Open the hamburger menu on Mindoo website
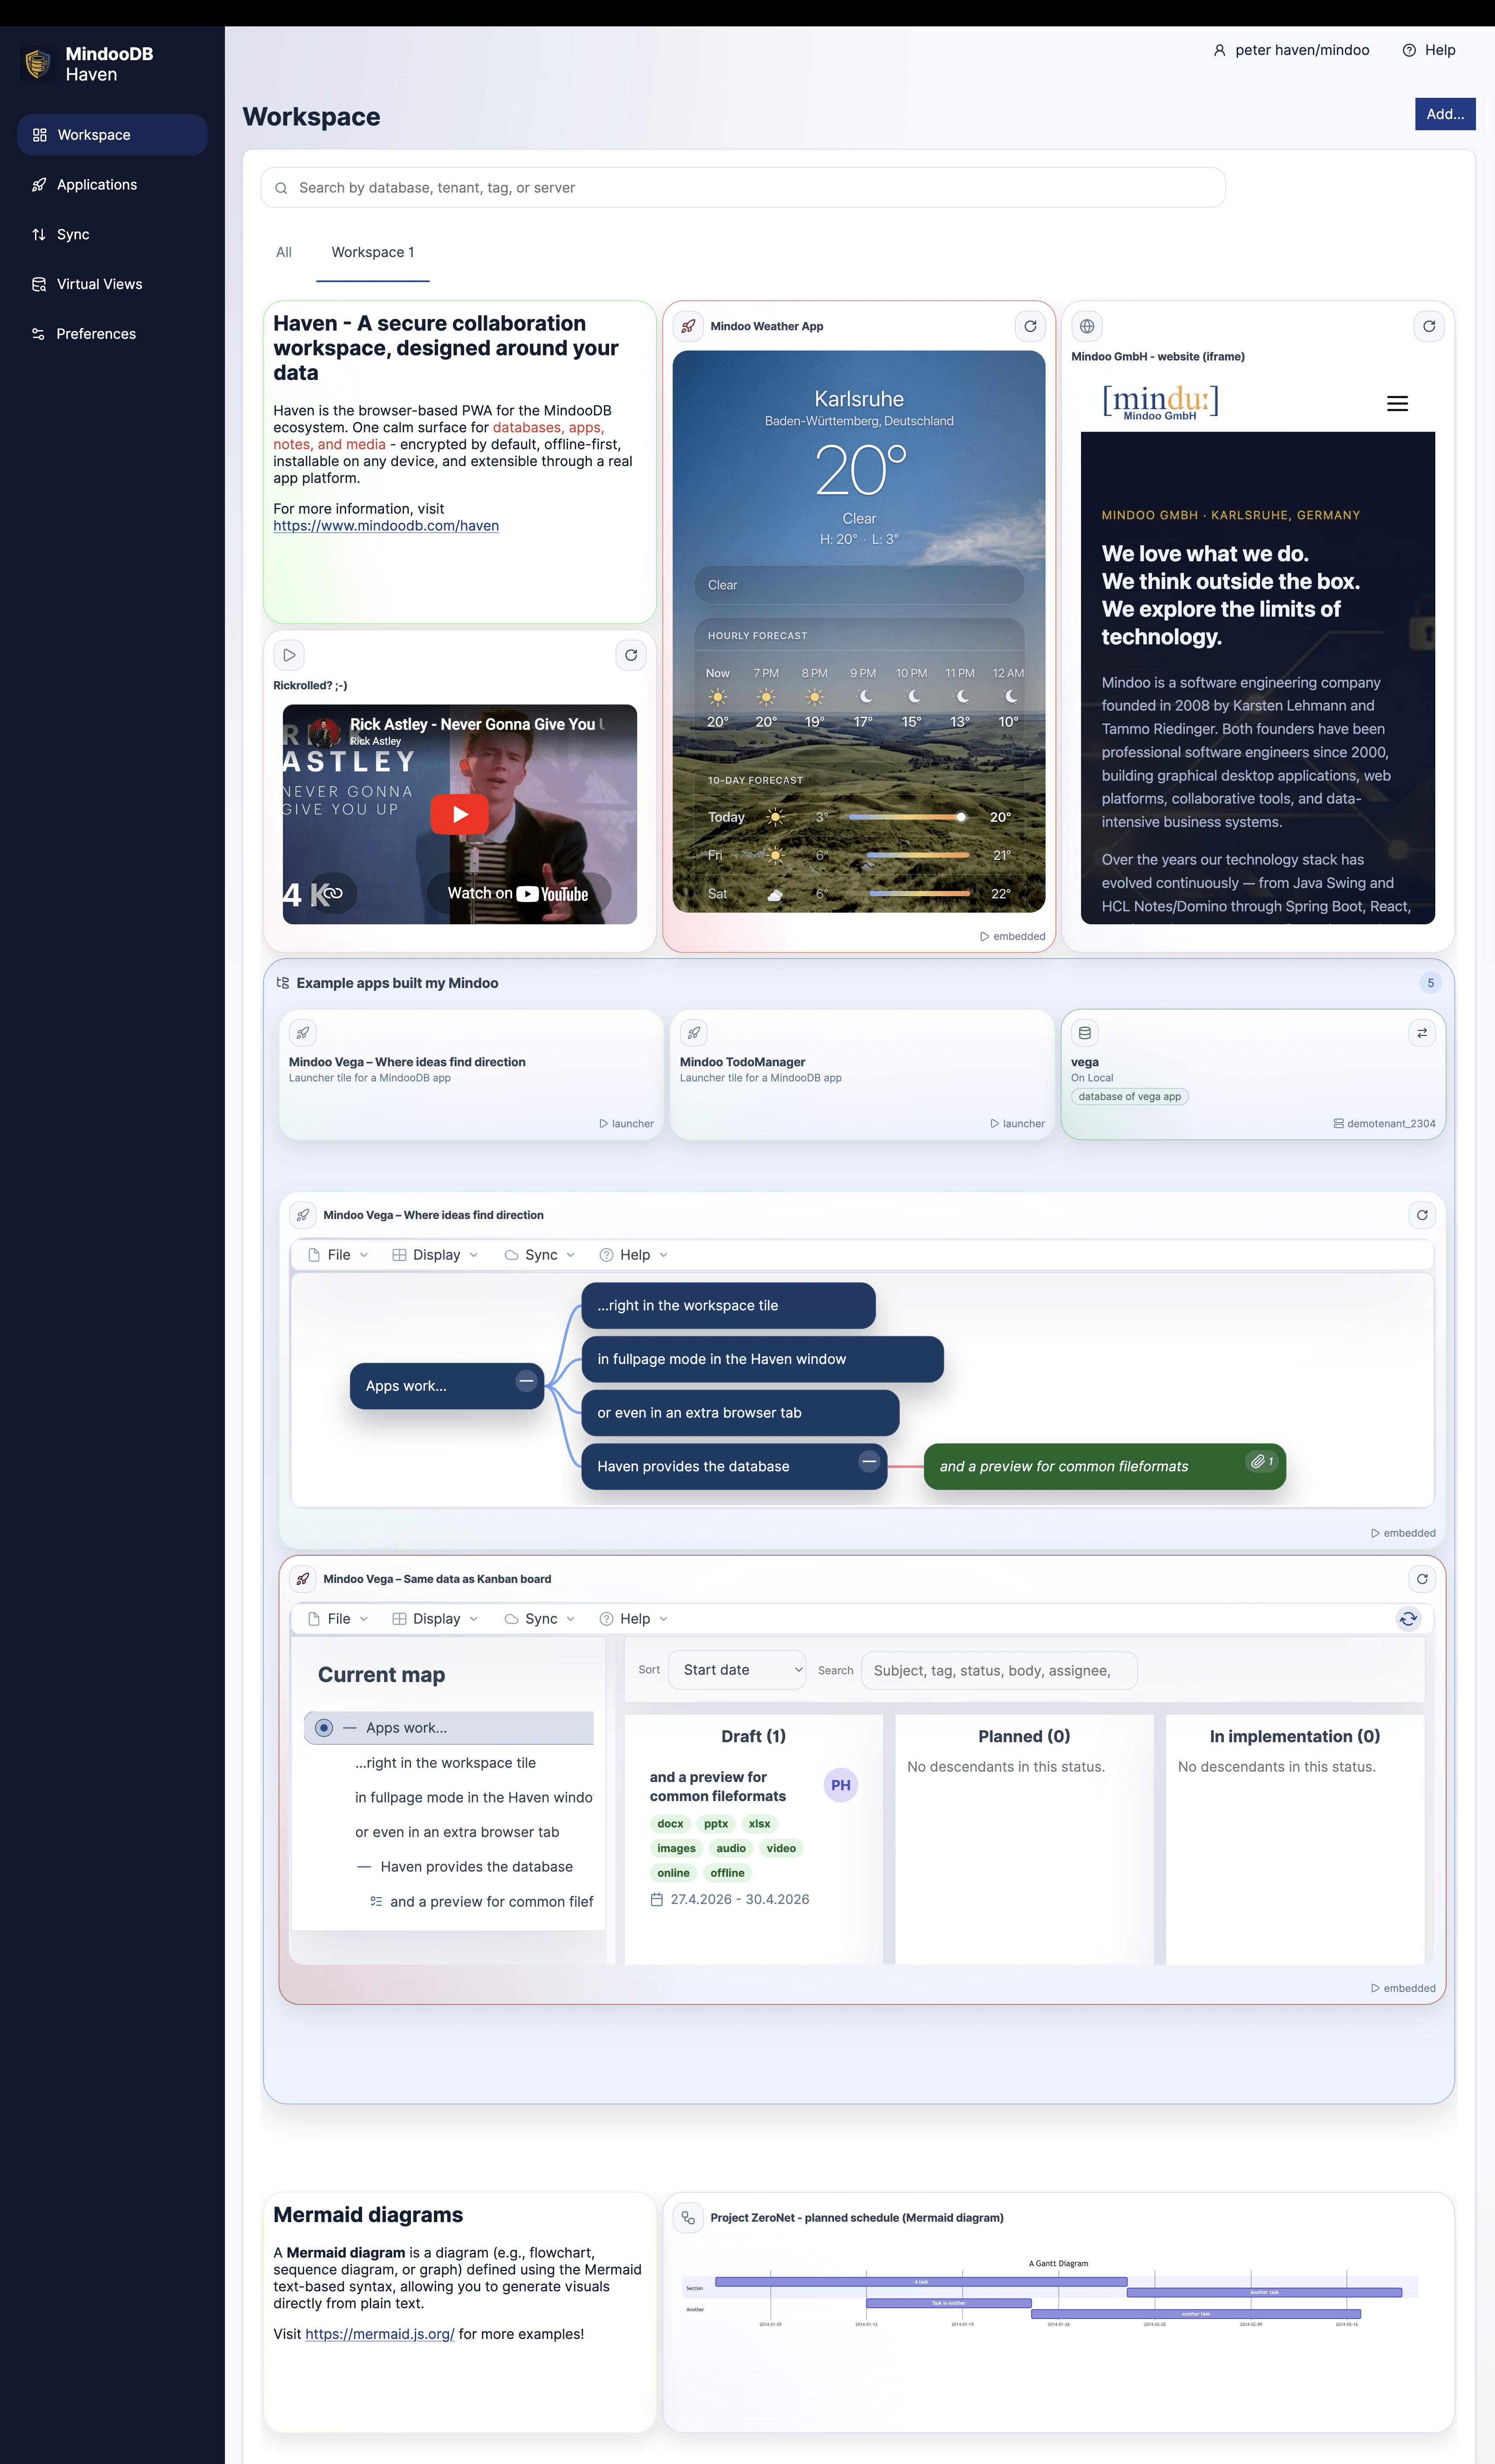 click(1397, 404)
